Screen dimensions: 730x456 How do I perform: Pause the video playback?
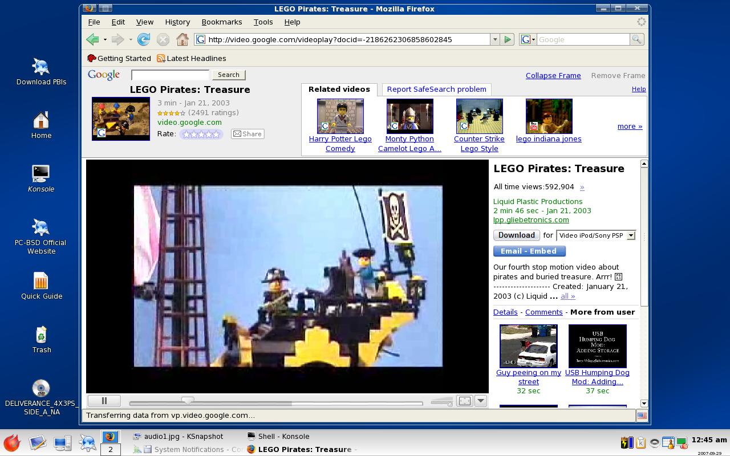[x=104, y=401]
